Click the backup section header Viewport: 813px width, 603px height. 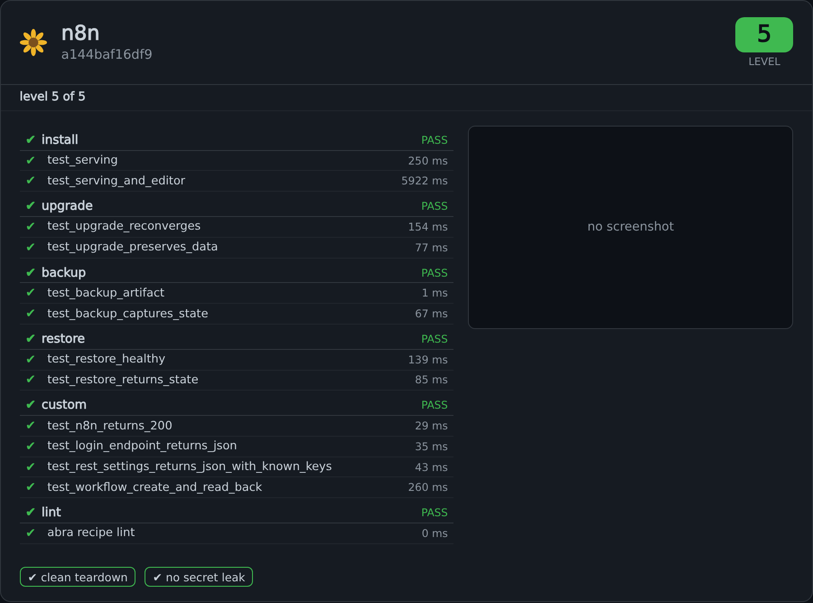tap(237, 273)
